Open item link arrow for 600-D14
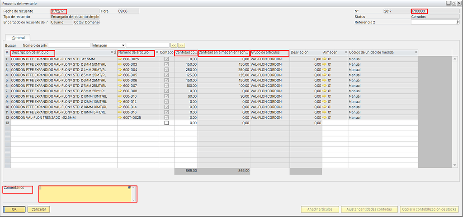Viewport: 463px width, 217px height. pyautogui.click(x=119, y=107)
